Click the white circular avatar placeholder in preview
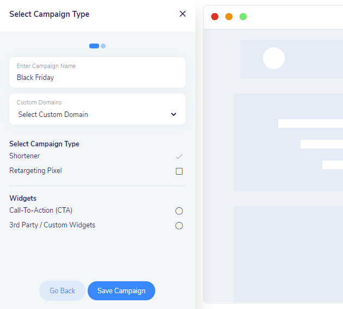Viewport: 343px width, 309px height. click(x=274, y=58)
